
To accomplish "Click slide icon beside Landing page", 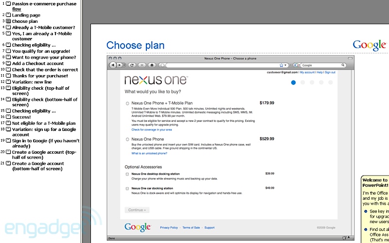I will click(8, 15).
